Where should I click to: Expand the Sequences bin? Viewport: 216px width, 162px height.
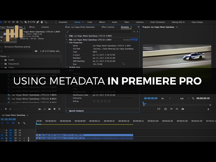(2, 64)
